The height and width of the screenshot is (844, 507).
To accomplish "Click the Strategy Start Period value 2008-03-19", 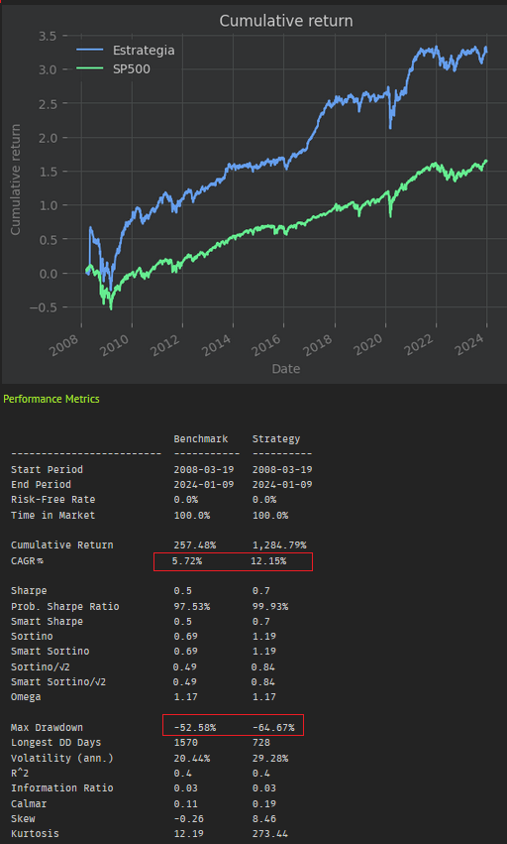I will click(282, 469).
